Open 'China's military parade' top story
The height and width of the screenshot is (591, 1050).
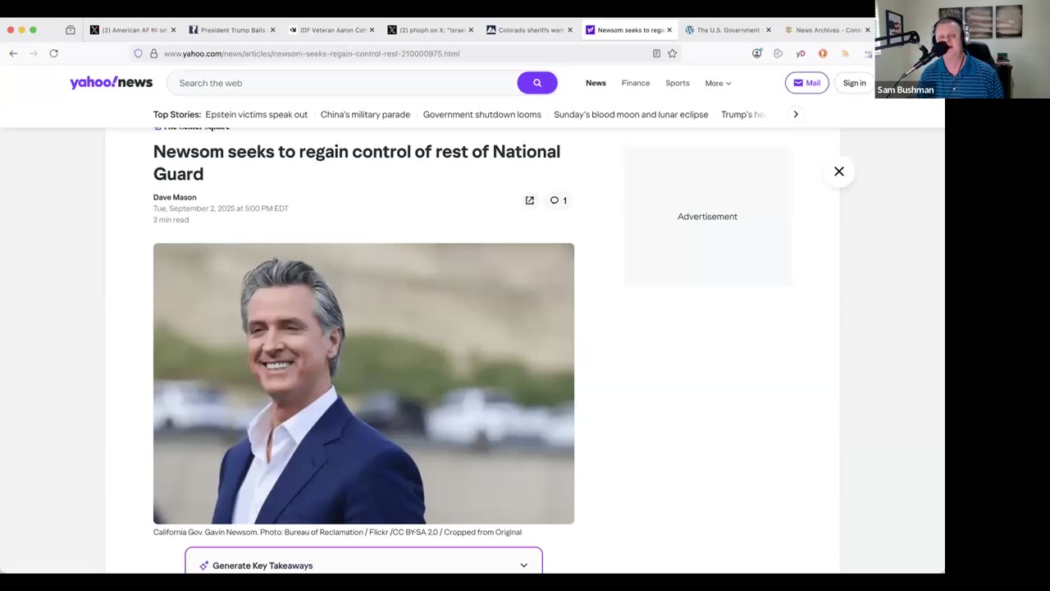pos(365,114)
